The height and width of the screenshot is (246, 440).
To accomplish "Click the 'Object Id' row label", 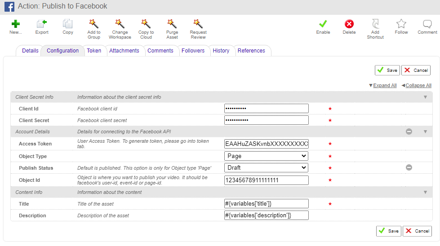I will point(29,180).
